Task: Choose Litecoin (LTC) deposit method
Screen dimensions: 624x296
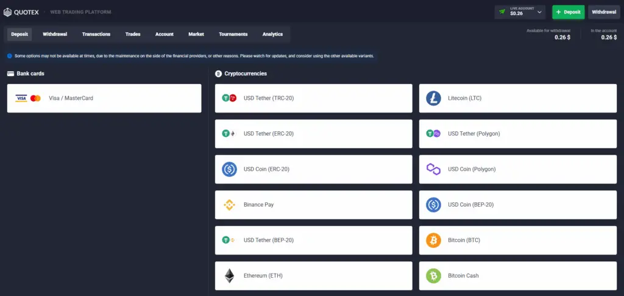Action: 518,98
